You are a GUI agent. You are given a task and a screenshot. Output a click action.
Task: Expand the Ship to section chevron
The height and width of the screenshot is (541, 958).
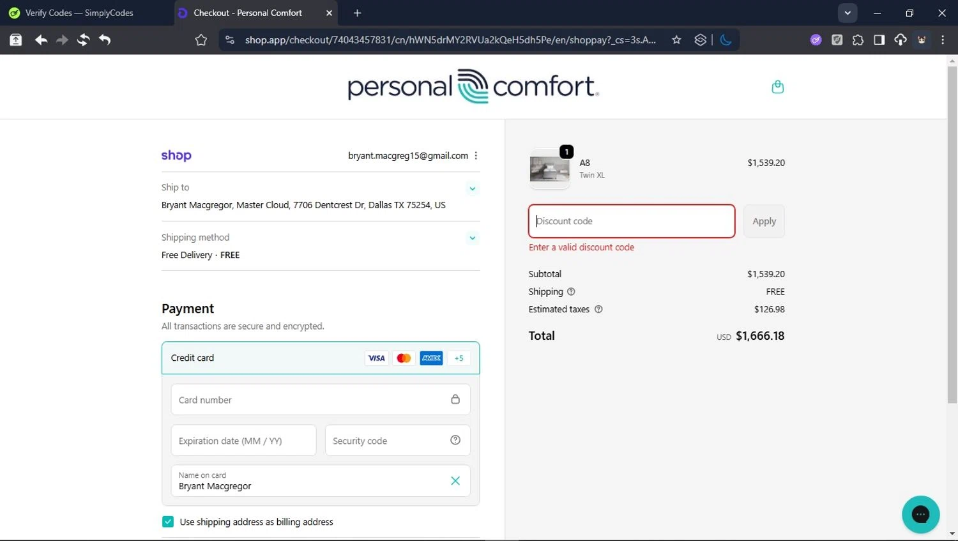click(x=473, y=188)
